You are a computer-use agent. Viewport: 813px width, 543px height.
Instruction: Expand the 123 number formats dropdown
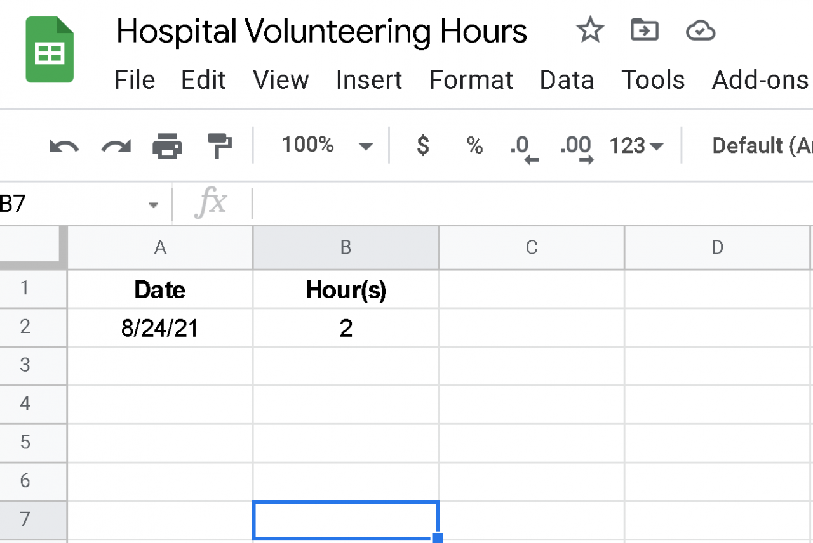(636, 147)
